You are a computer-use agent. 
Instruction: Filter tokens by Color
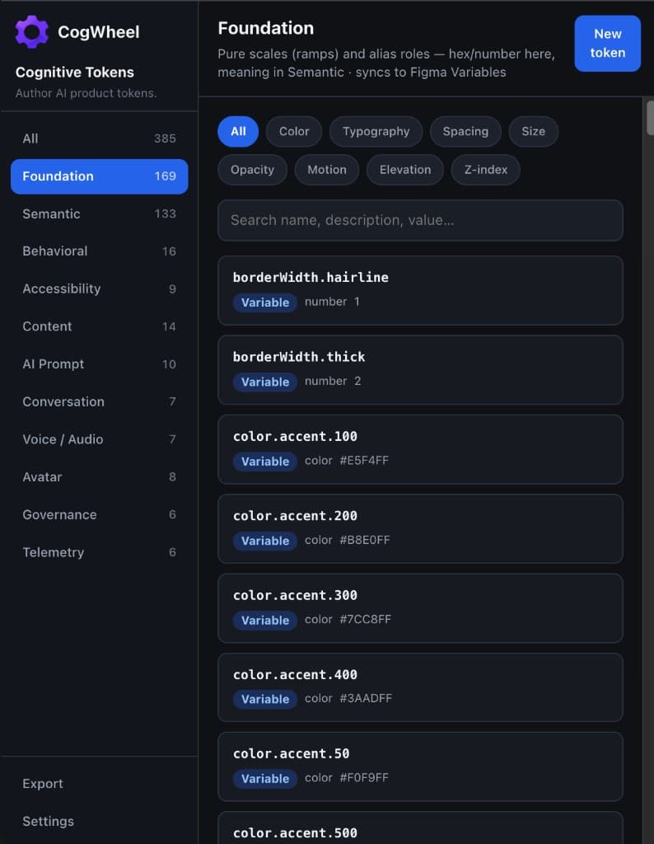[294, 131]
